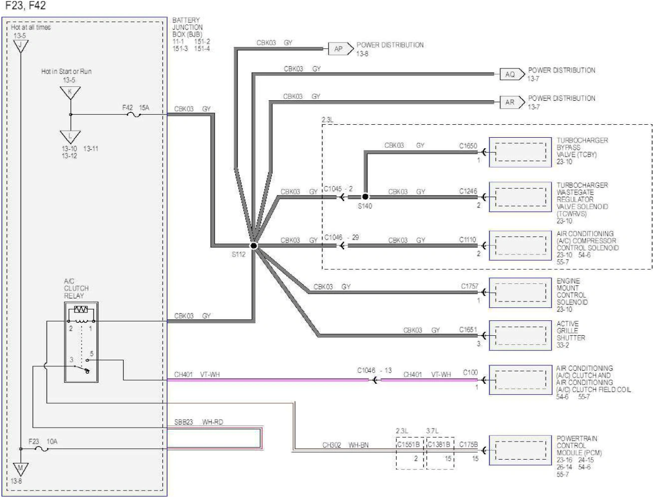653x497 pixels.
Task: Click the C1551B connector box
Action: (x=410, y=453)
